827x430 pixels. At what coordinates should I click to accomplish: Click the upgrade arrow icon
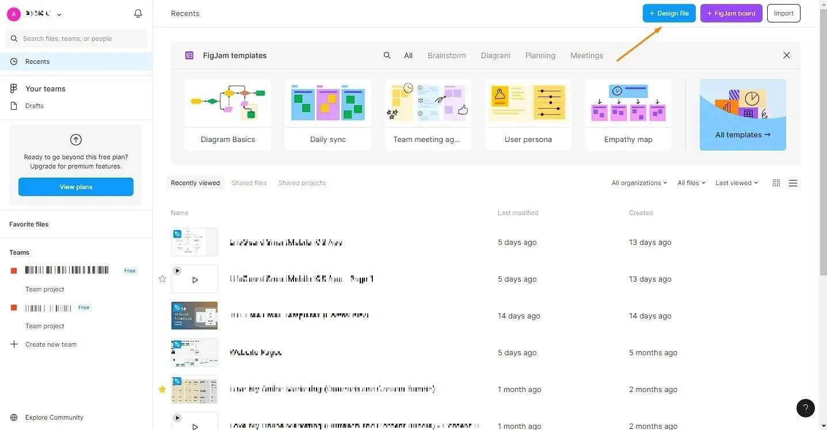tap(76, 140)
